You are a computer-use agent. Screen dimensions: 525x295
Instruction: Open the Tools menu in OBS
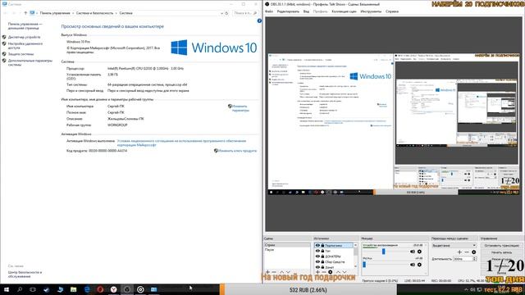371,11
